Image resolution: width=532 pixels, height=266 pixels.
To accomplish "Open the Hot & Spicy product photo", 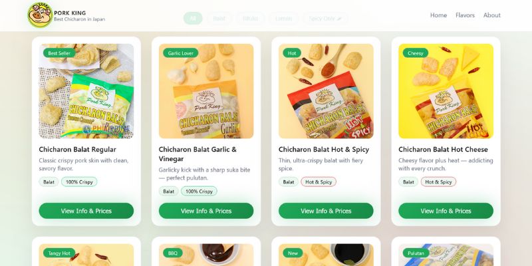I will (x=326, y=91).
